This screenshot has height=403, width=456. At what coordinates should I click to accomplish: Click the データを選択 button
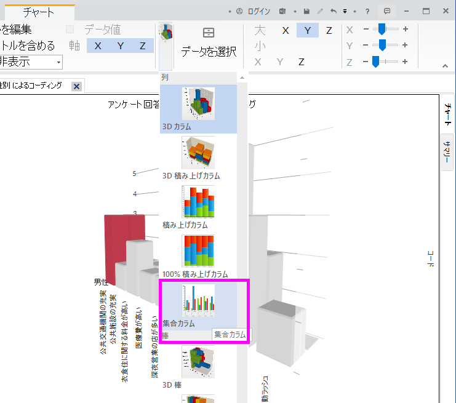click(x=209, y=43)
